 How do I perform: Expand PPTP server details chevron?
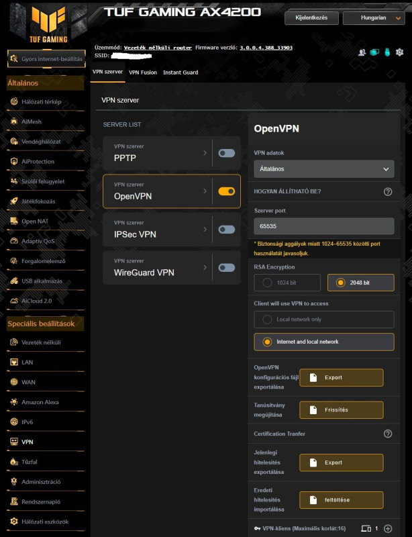[x=205, y=153]
